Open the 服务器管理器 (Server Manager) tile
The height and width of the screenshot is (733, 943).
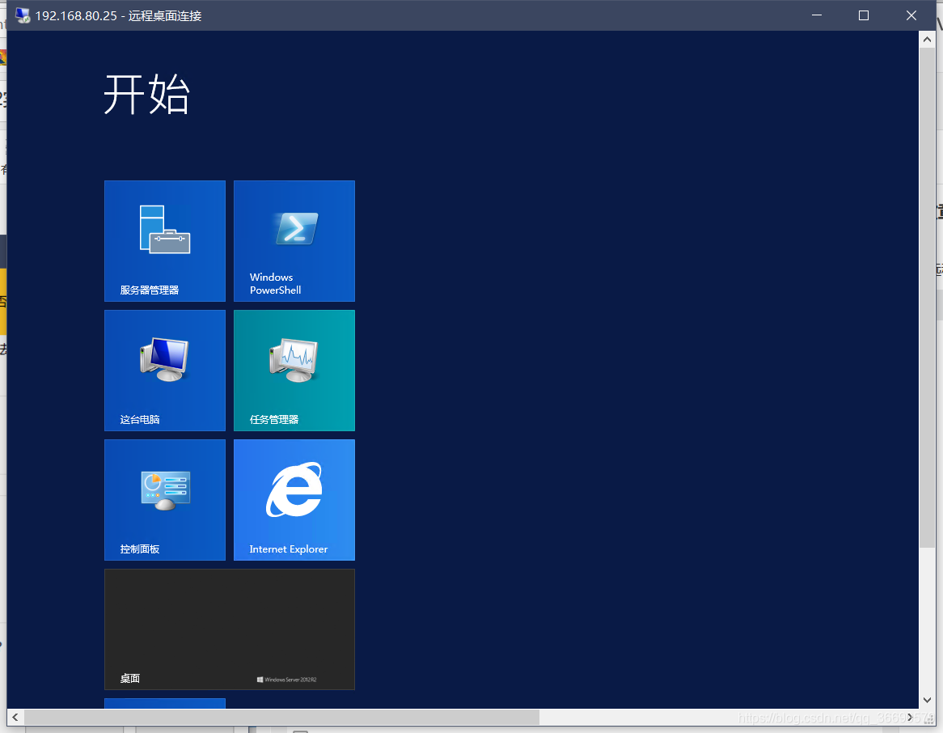[165, 241]
